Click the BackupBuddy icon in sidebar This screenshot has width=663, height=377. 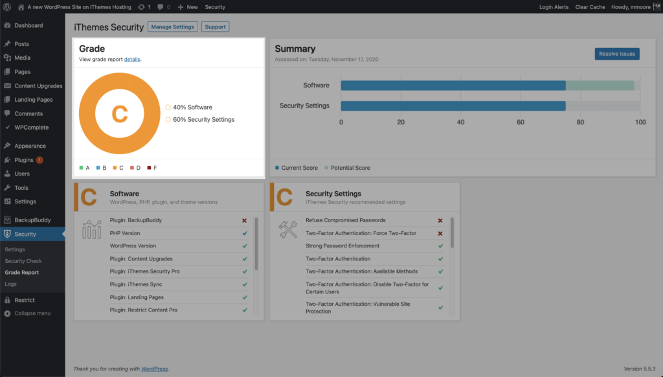(7, 220)
